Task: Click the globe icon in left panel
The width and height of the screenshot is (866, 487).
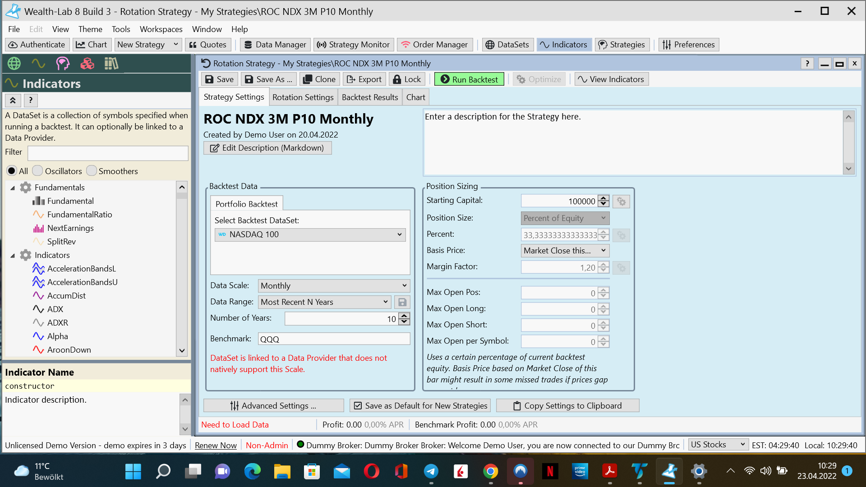Action: tap(14, 64)
